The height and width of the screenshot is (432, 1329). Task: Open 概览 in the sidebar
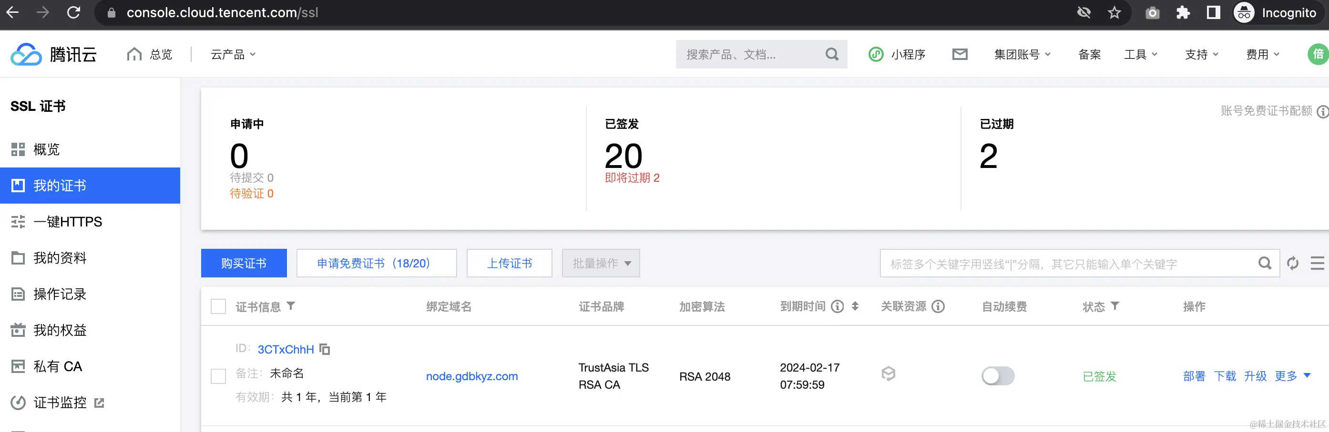pos(90,149)
